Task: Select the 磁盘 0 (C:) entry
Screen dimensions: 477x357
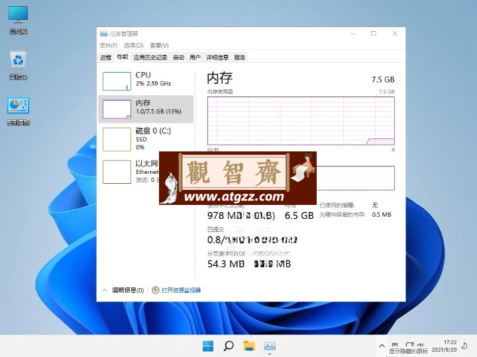Action: [146, 139]
